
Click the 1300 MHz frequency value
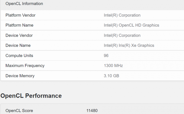click(x=113, y=66)
